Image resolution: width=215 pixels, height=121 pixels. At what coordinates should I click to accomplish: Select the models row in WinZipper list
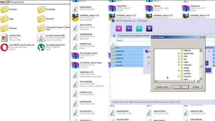[127, 55]
